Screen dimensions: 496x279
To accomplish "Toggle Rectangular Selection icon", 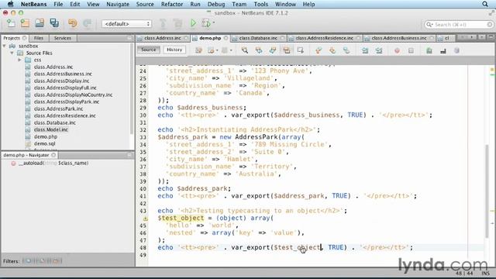I will pyautogui.click(x=301, y=50).
